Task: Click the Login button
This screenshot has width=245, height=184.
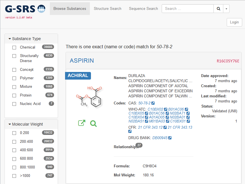Action: tap(234, 22)
